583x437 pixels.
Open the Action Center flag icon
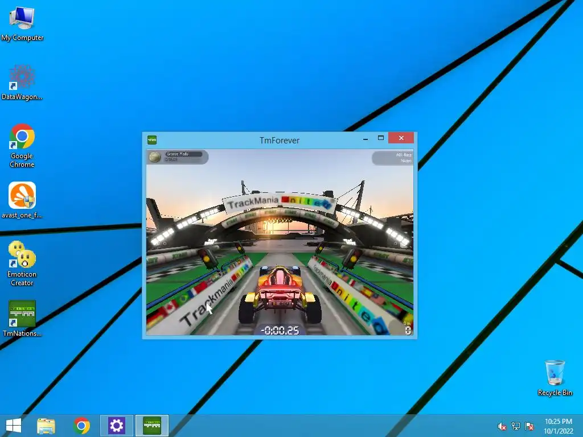coord(529,426)
